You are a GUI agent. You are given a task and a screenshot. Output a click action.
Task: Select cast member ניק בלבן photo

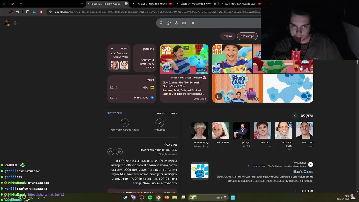[242, 130]
